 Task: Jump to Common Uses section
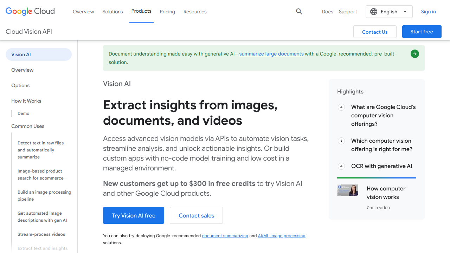(x=28, y=126)
